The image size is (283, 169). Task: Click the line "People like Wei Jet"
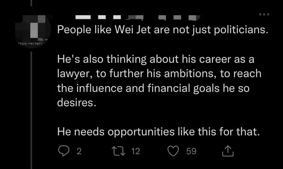pos(162,31)
